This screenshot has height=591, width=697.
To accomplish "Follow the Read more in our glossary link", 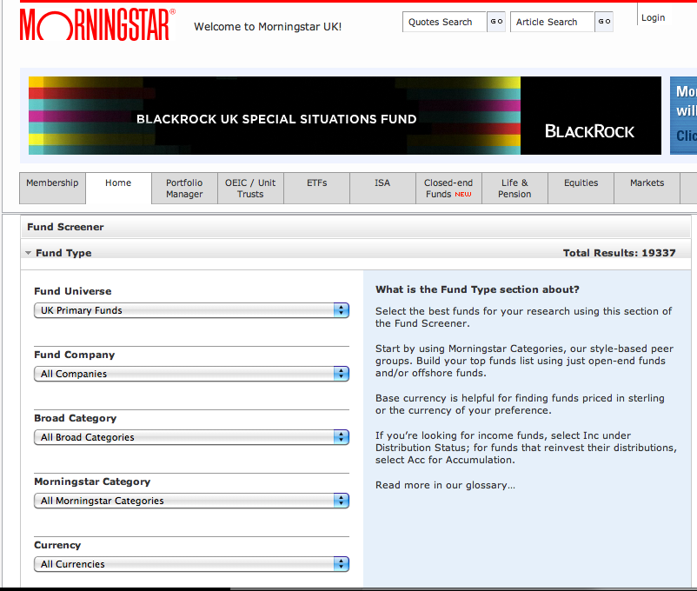I will 446,485.
